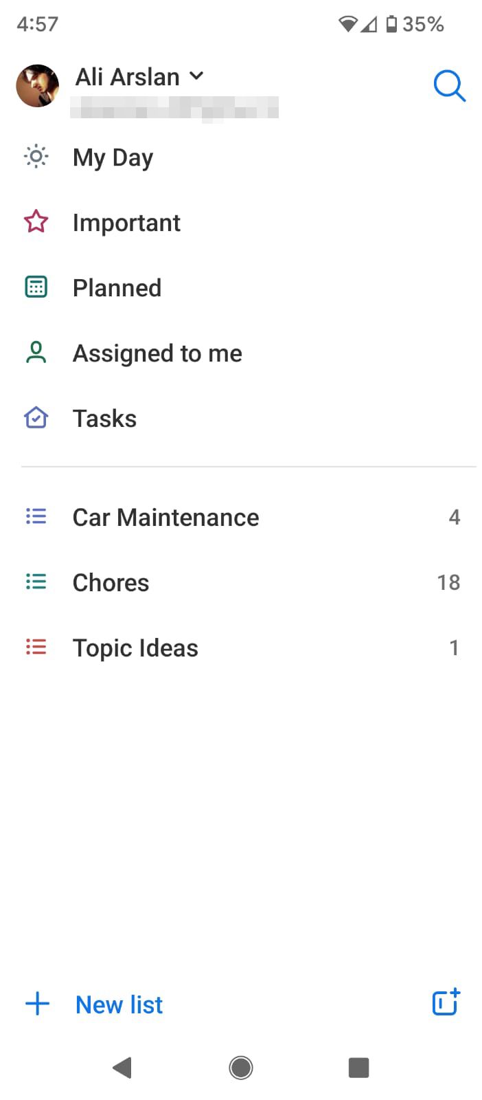The height and width of the screenshot is (1100, 482).
Task: Open search with the magnifier icon
Action: pyautogui.click(x=450, y=87)
